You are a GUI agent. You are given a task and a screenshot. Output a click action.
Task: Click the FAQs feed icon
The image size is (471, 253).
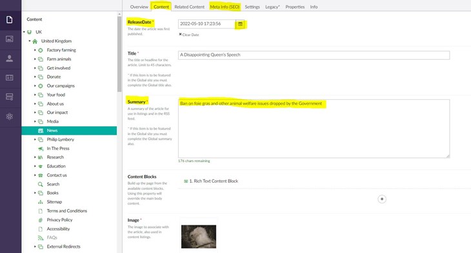[x=40, y=238]
